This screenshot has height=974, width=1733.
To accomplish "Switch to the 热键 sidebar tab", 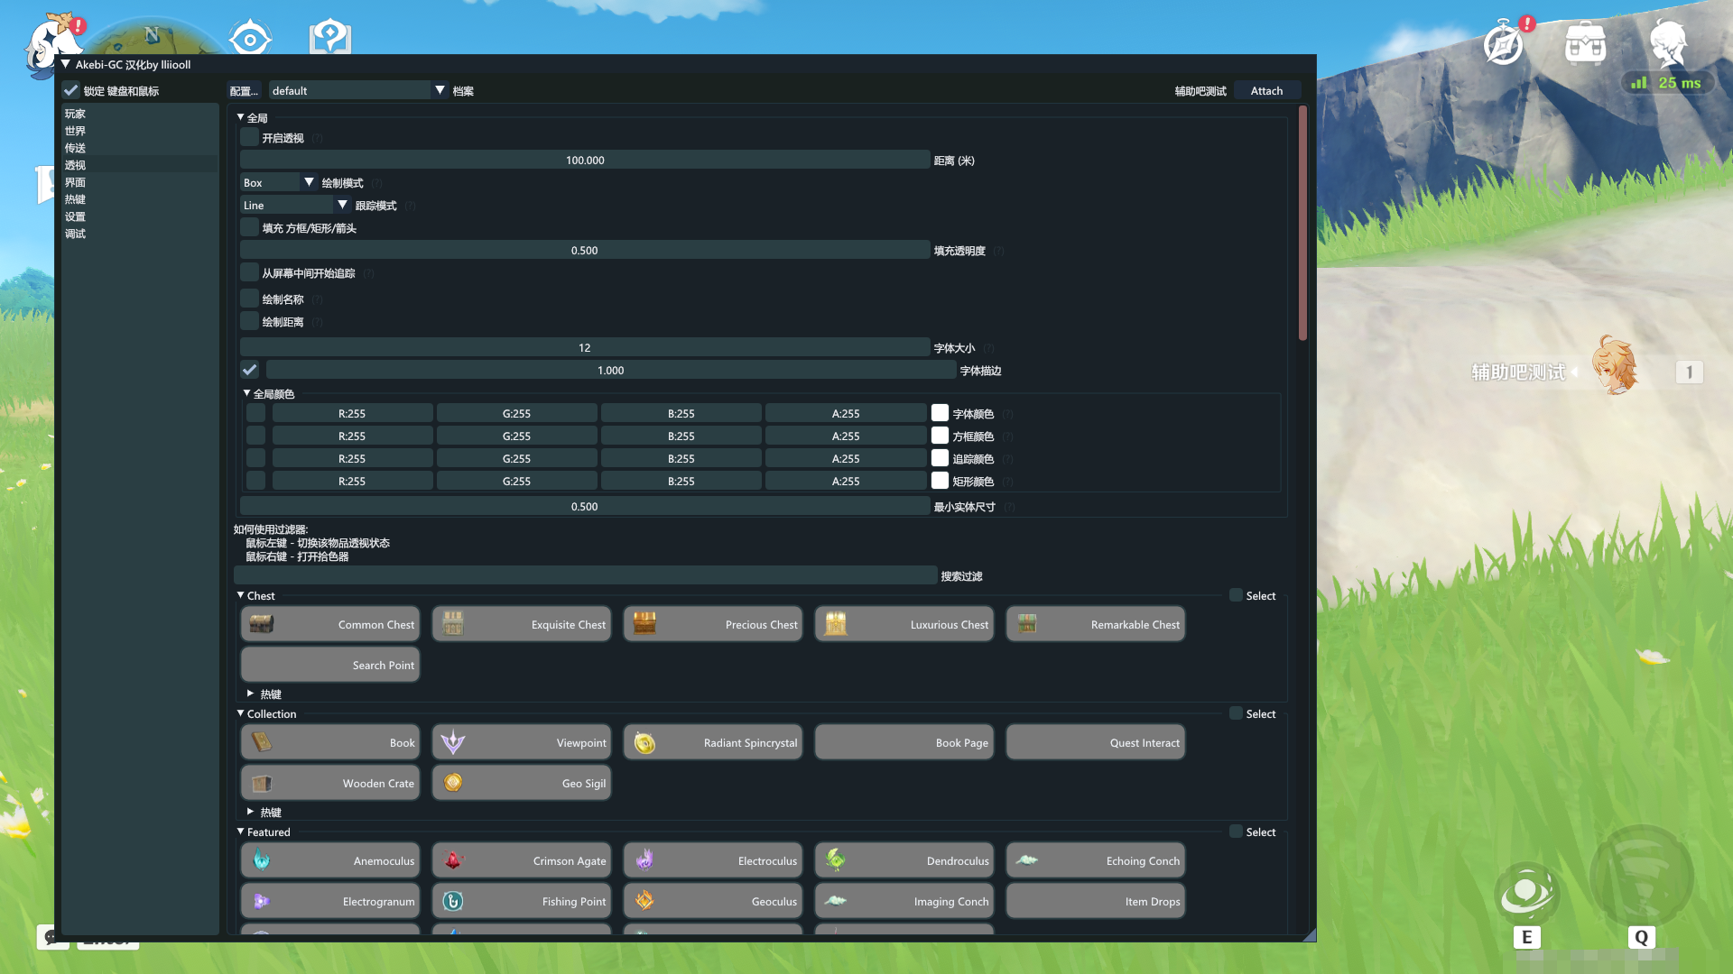I will 140,199.
